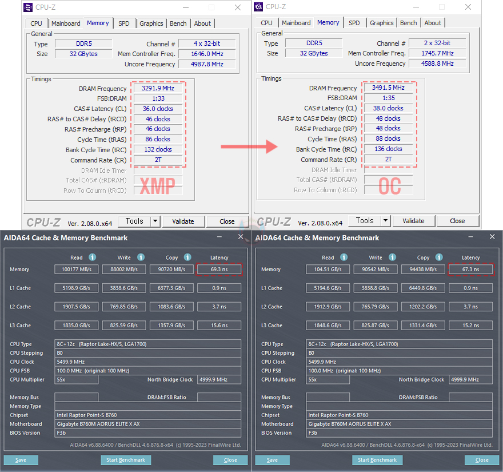
Task: Click Validate button in right CPU-Z
Action: [413, 221]
